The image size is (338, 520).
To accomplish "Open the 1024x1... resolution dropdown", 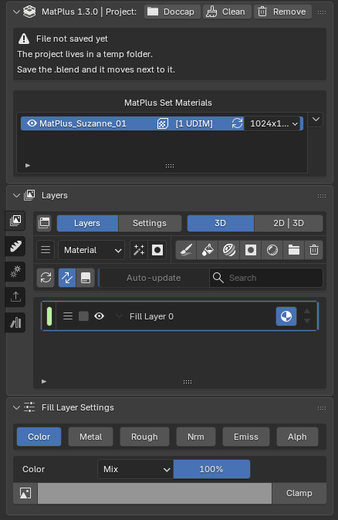I will [272, 123].
